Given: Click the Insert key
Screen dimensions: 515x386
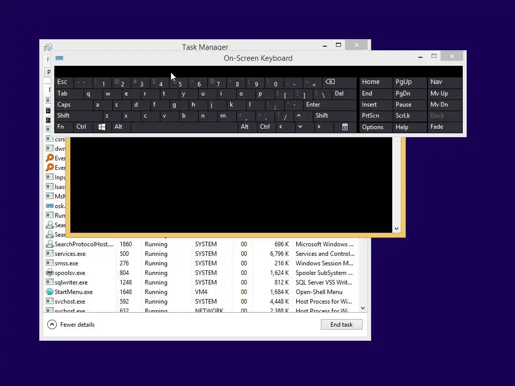Looking at the screenshot, I should pos(376,105).
